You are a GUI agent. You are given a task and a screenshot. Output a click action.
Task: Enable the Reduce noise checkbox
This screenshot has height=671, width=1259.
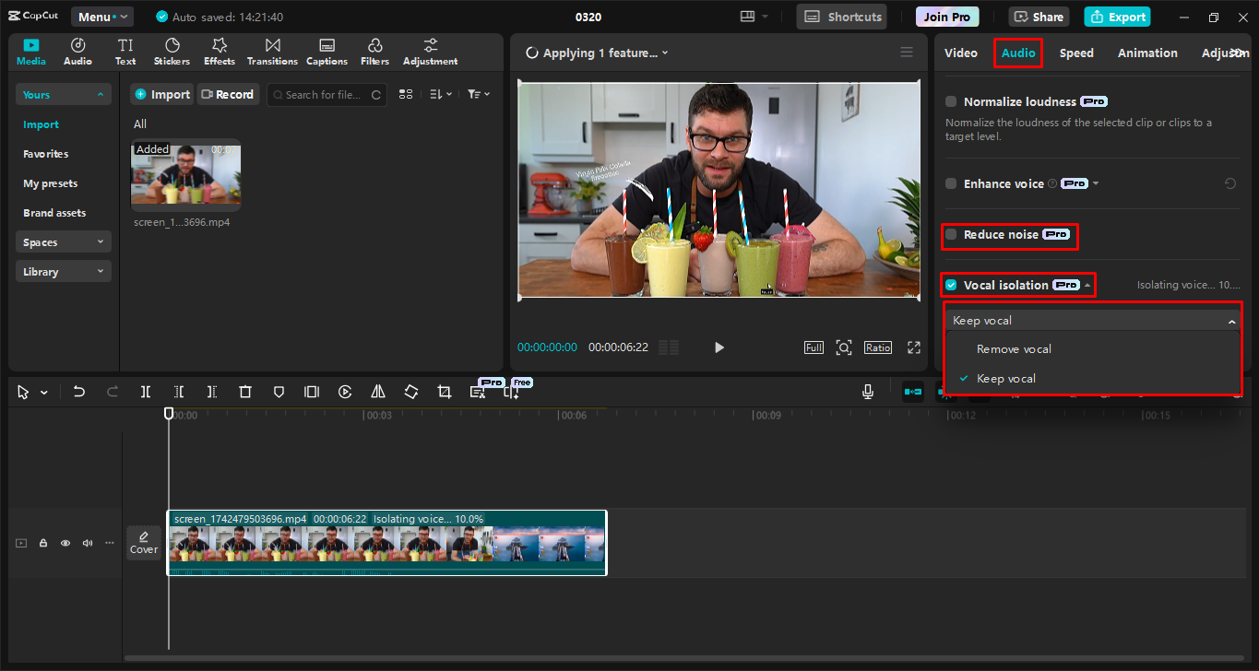coord(950,234)
